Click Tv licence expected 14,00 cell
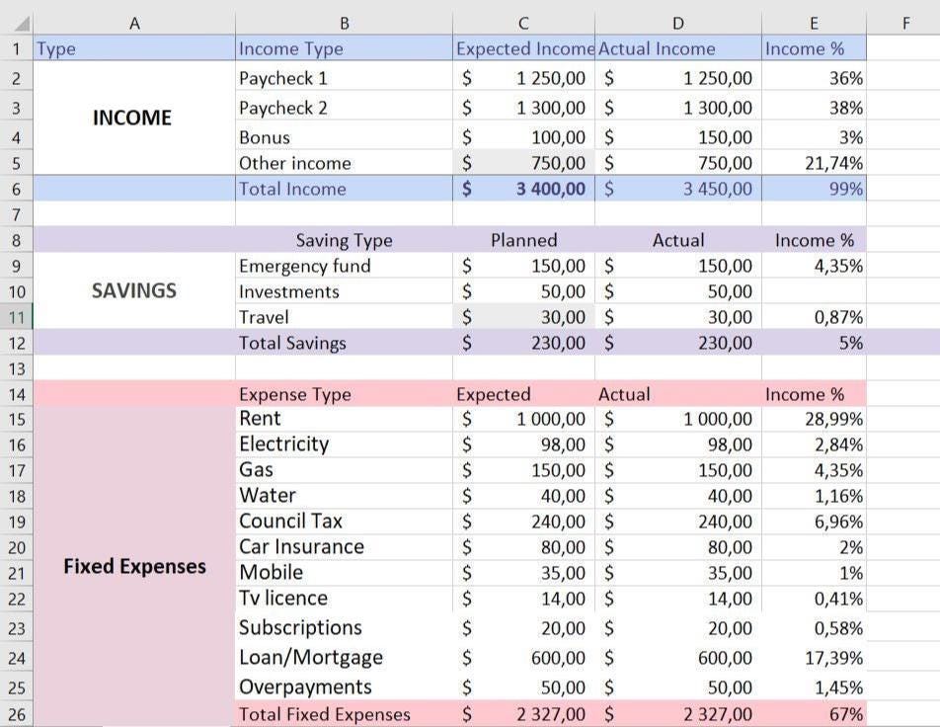940x727 pixels. (523, 599)
